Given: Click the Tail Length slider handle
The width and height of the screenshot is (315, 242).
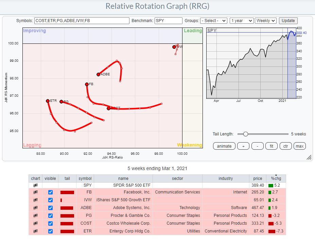Looking at the screenshot, I should click(245, 134).
